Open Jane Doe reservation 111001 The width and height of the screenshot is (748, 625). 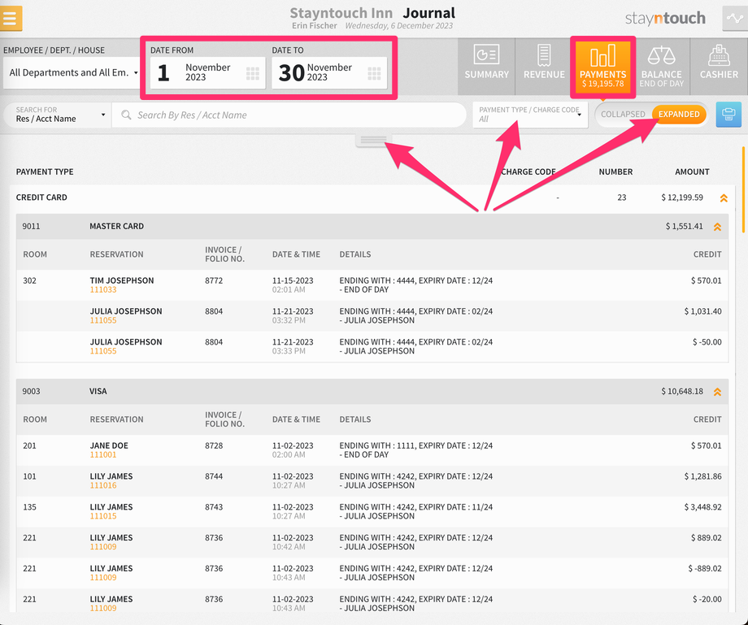[x=103, y=455]
